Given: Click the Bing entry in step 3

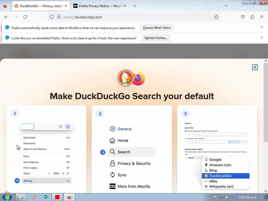Looking at the screenshot, I should click(x=226, y=170).
